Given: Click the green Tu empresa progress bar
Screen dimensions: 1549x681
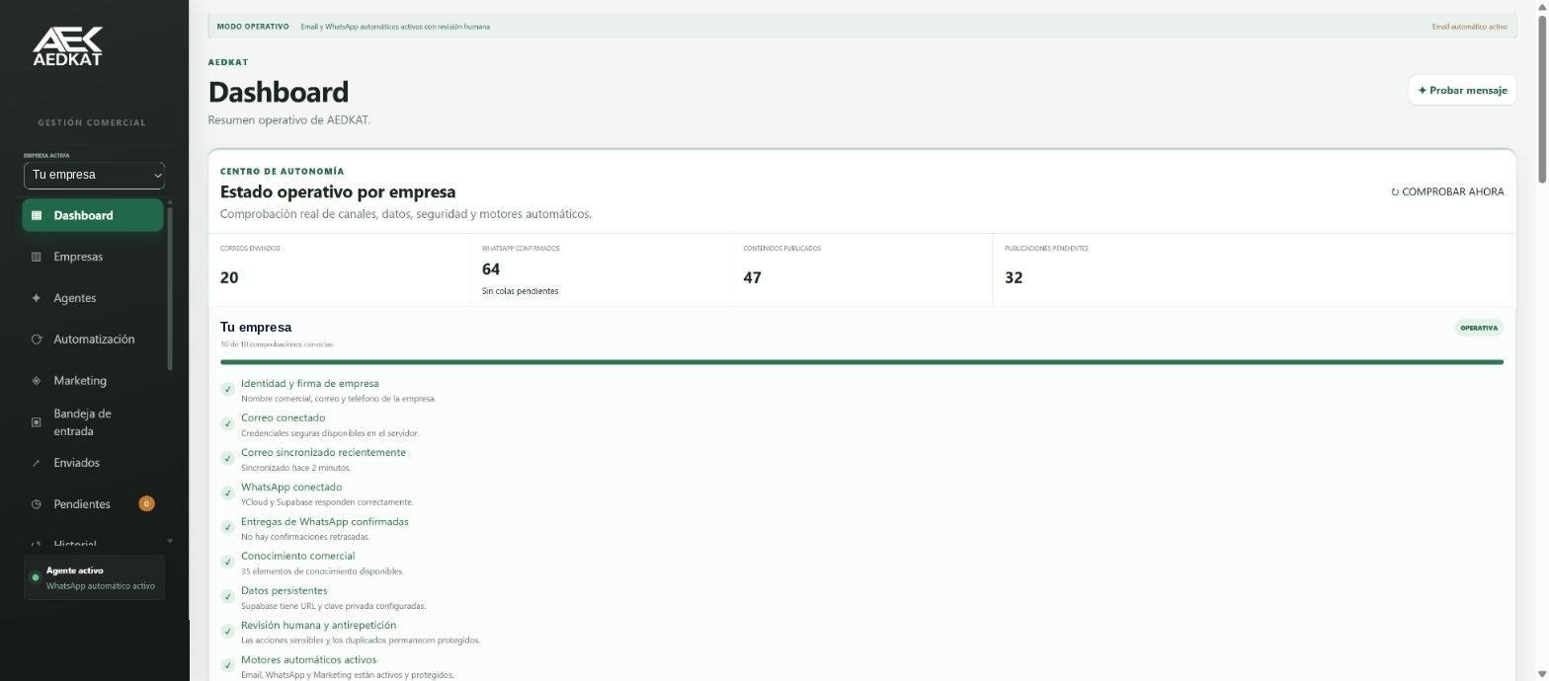Looking at the screenshot, I should 861,362.
